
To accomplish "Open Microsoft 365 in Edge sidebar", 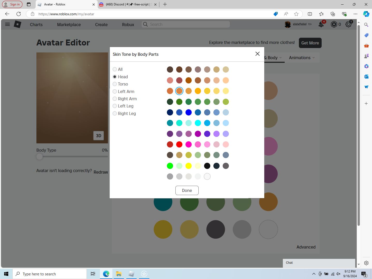I will [x=366, y=66].
